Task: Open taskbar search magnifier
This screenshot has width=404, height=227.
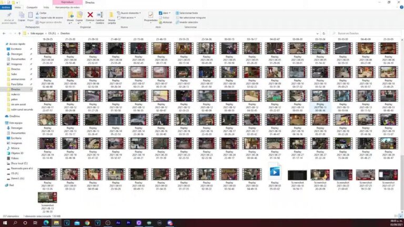Action: [15, 223]
